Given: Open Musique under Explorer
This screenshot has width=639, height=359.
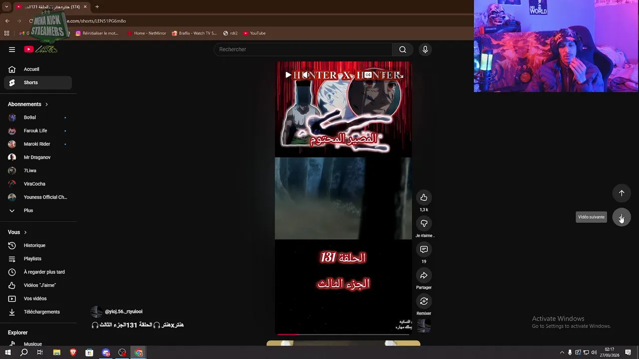Looking at the screenshot, I should pos(38,344).
